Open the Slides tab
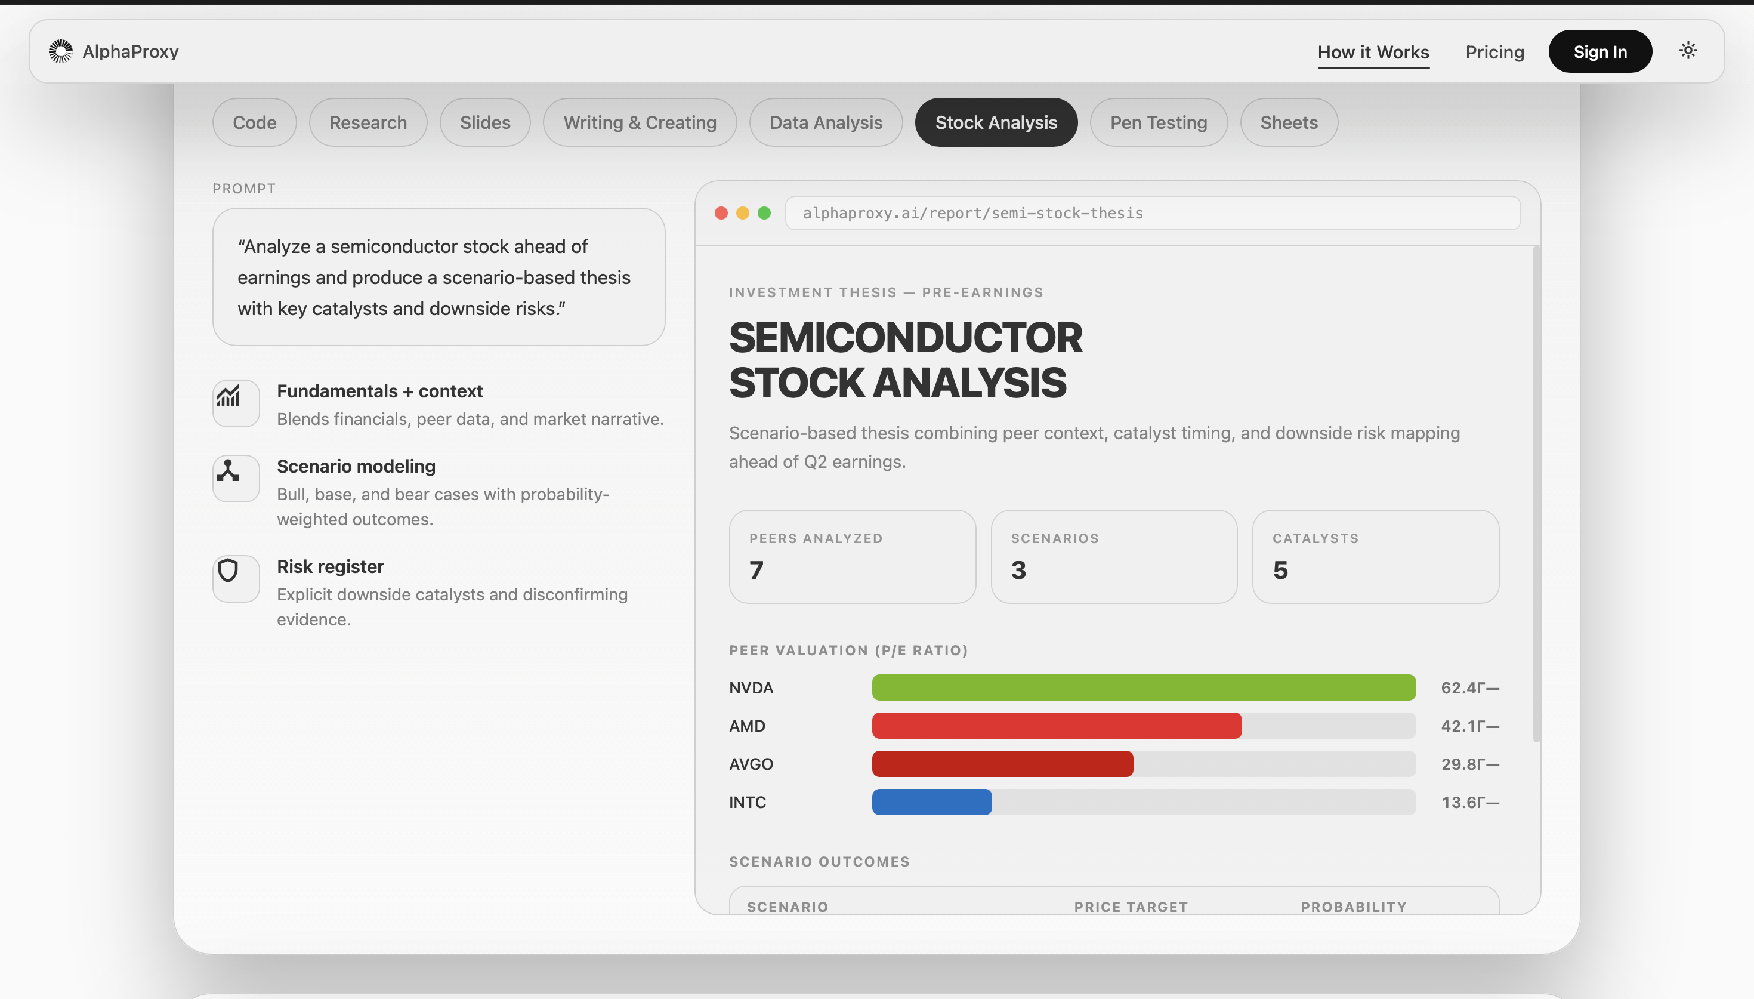 coord(486,122)
